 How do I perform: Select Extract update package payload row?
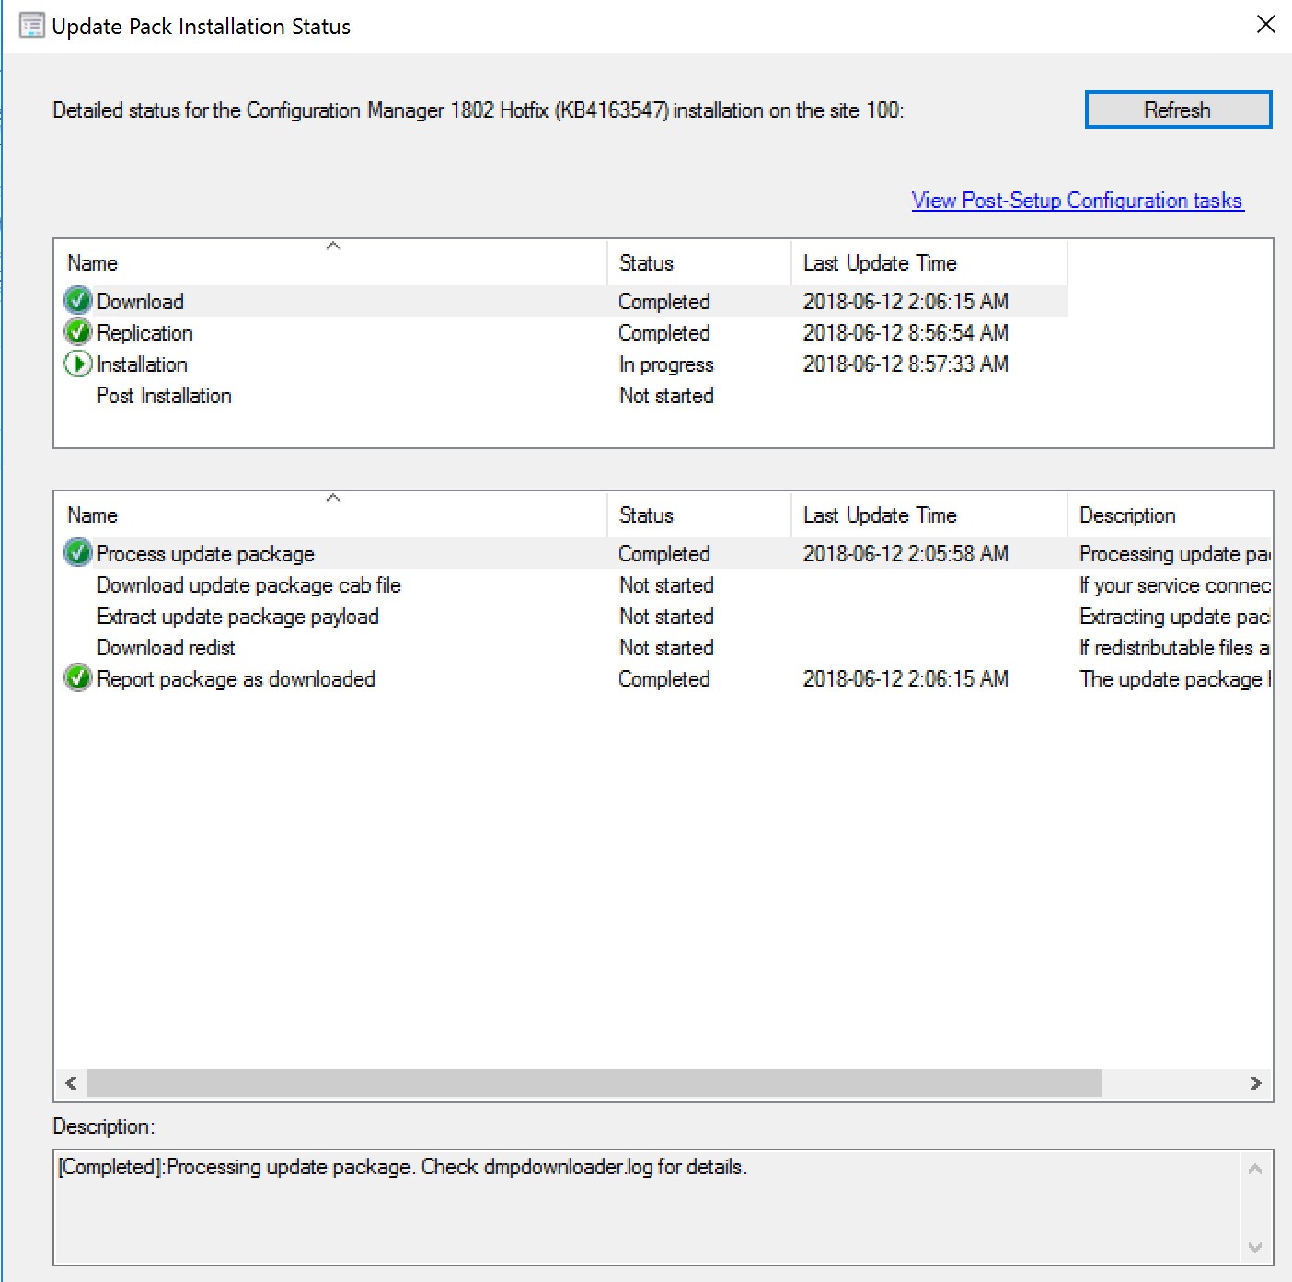tap(663, 616)
